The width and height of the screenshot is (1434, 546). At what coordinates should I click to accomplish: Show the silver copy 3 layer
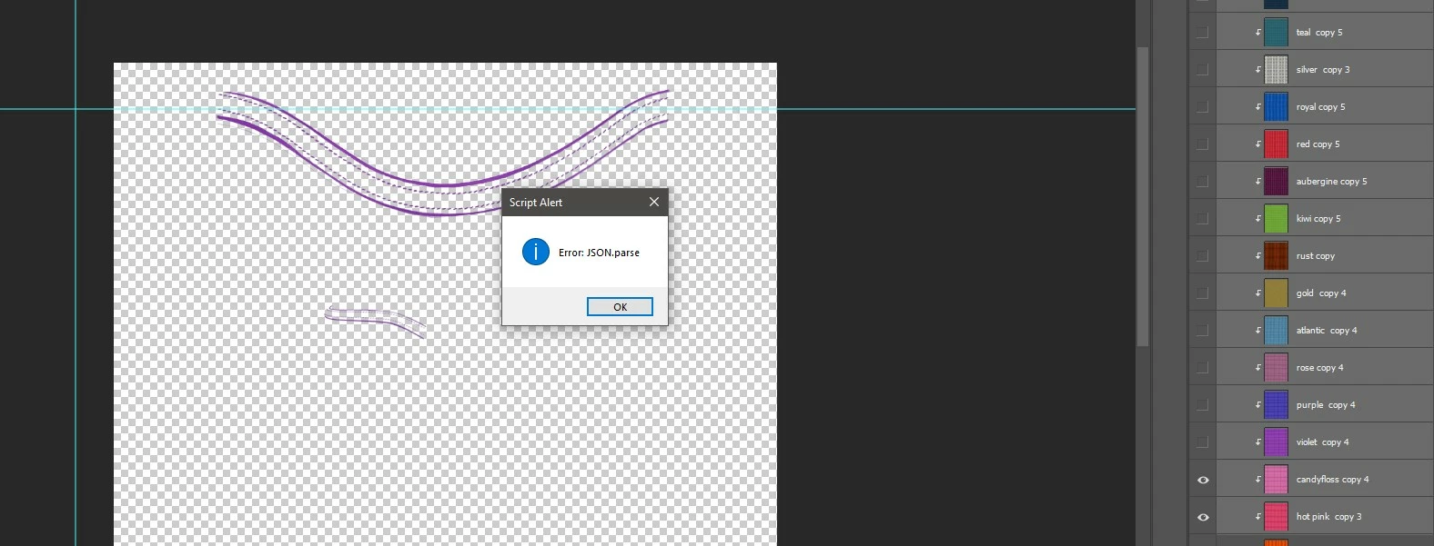(1203, 69)
